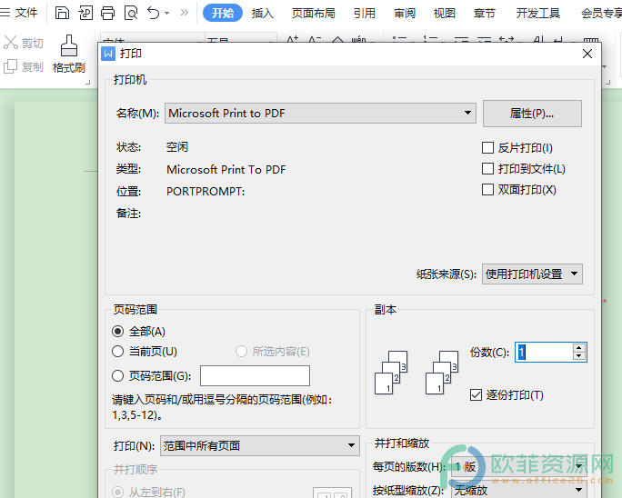This screenshot has height=498, width=622.
Task: Click the print icon in quick toolbar
Action: point(107,13)
